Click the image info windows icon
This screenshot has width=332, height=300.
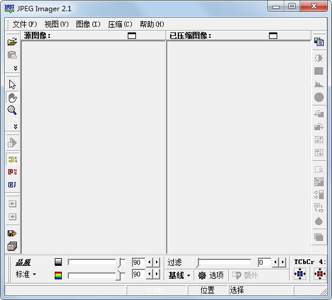(x=319, y=42)
